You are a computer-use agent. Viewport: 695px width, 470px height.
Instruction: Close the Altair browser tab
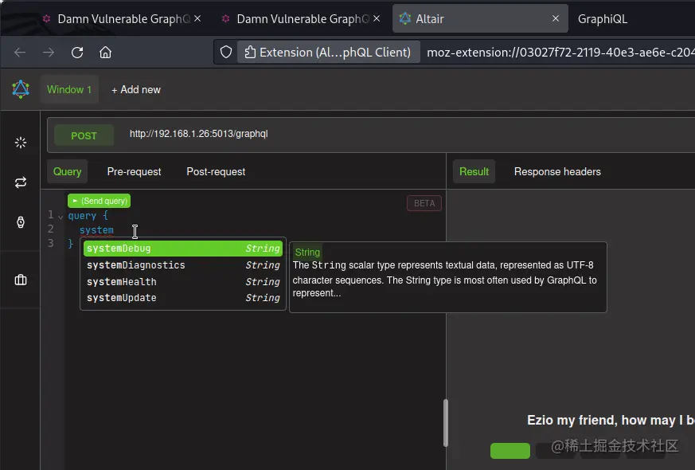[x=556, y=18]
